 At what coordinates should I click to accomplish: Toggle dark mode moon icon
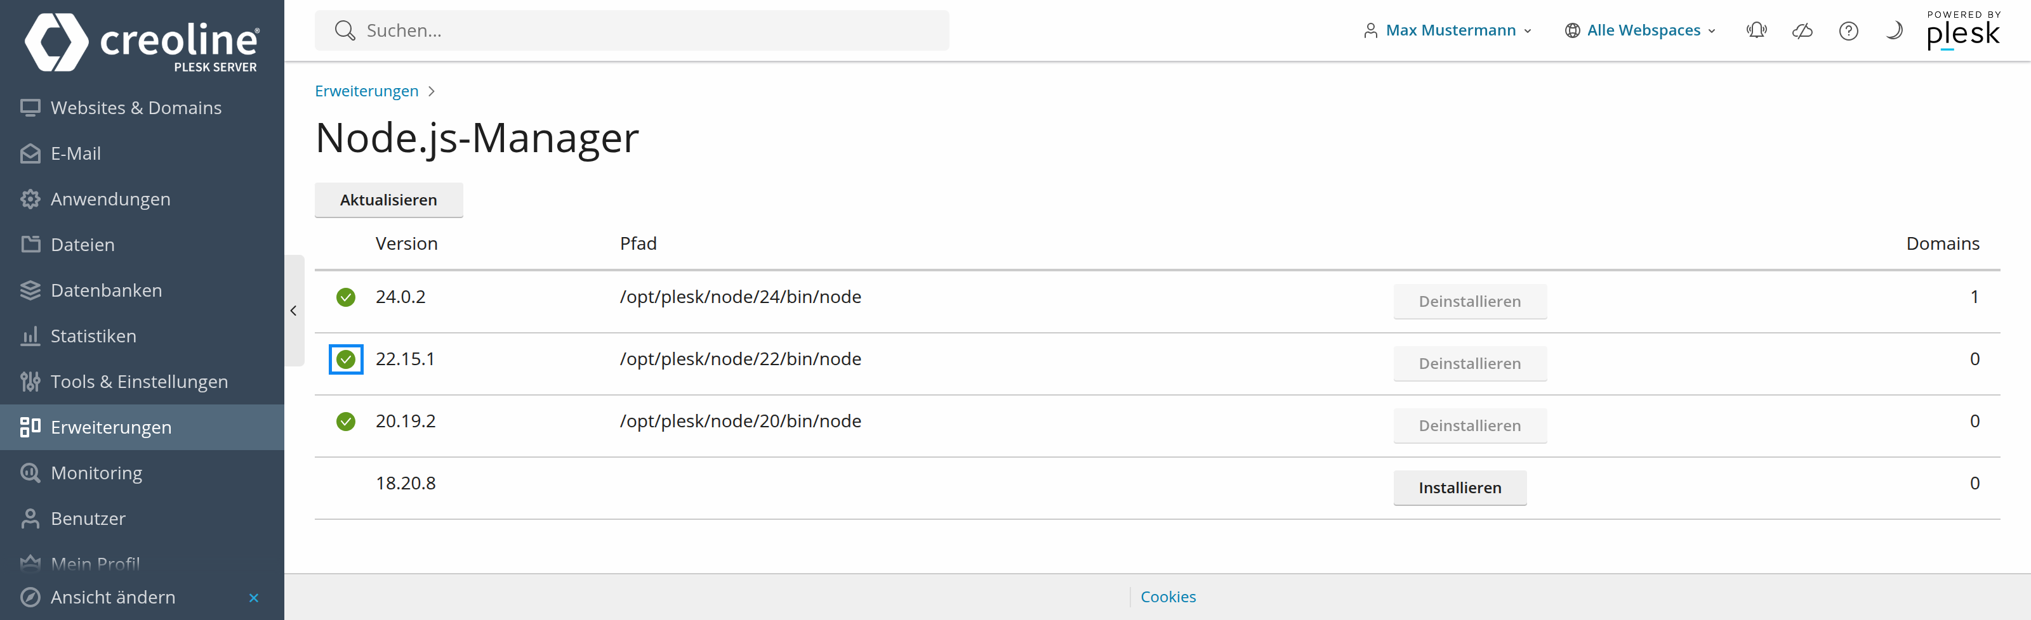[x=1894, y=30]
